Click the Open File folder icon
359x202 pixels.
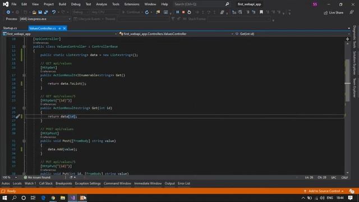pos(34,12)
